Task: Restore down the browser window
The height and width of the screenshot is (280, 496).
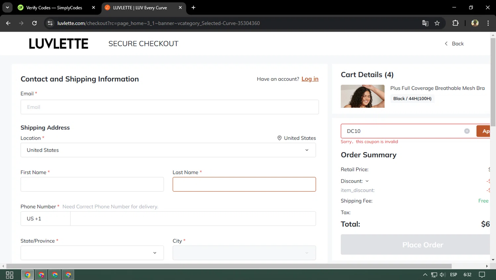Action: [x=471, y=7]
